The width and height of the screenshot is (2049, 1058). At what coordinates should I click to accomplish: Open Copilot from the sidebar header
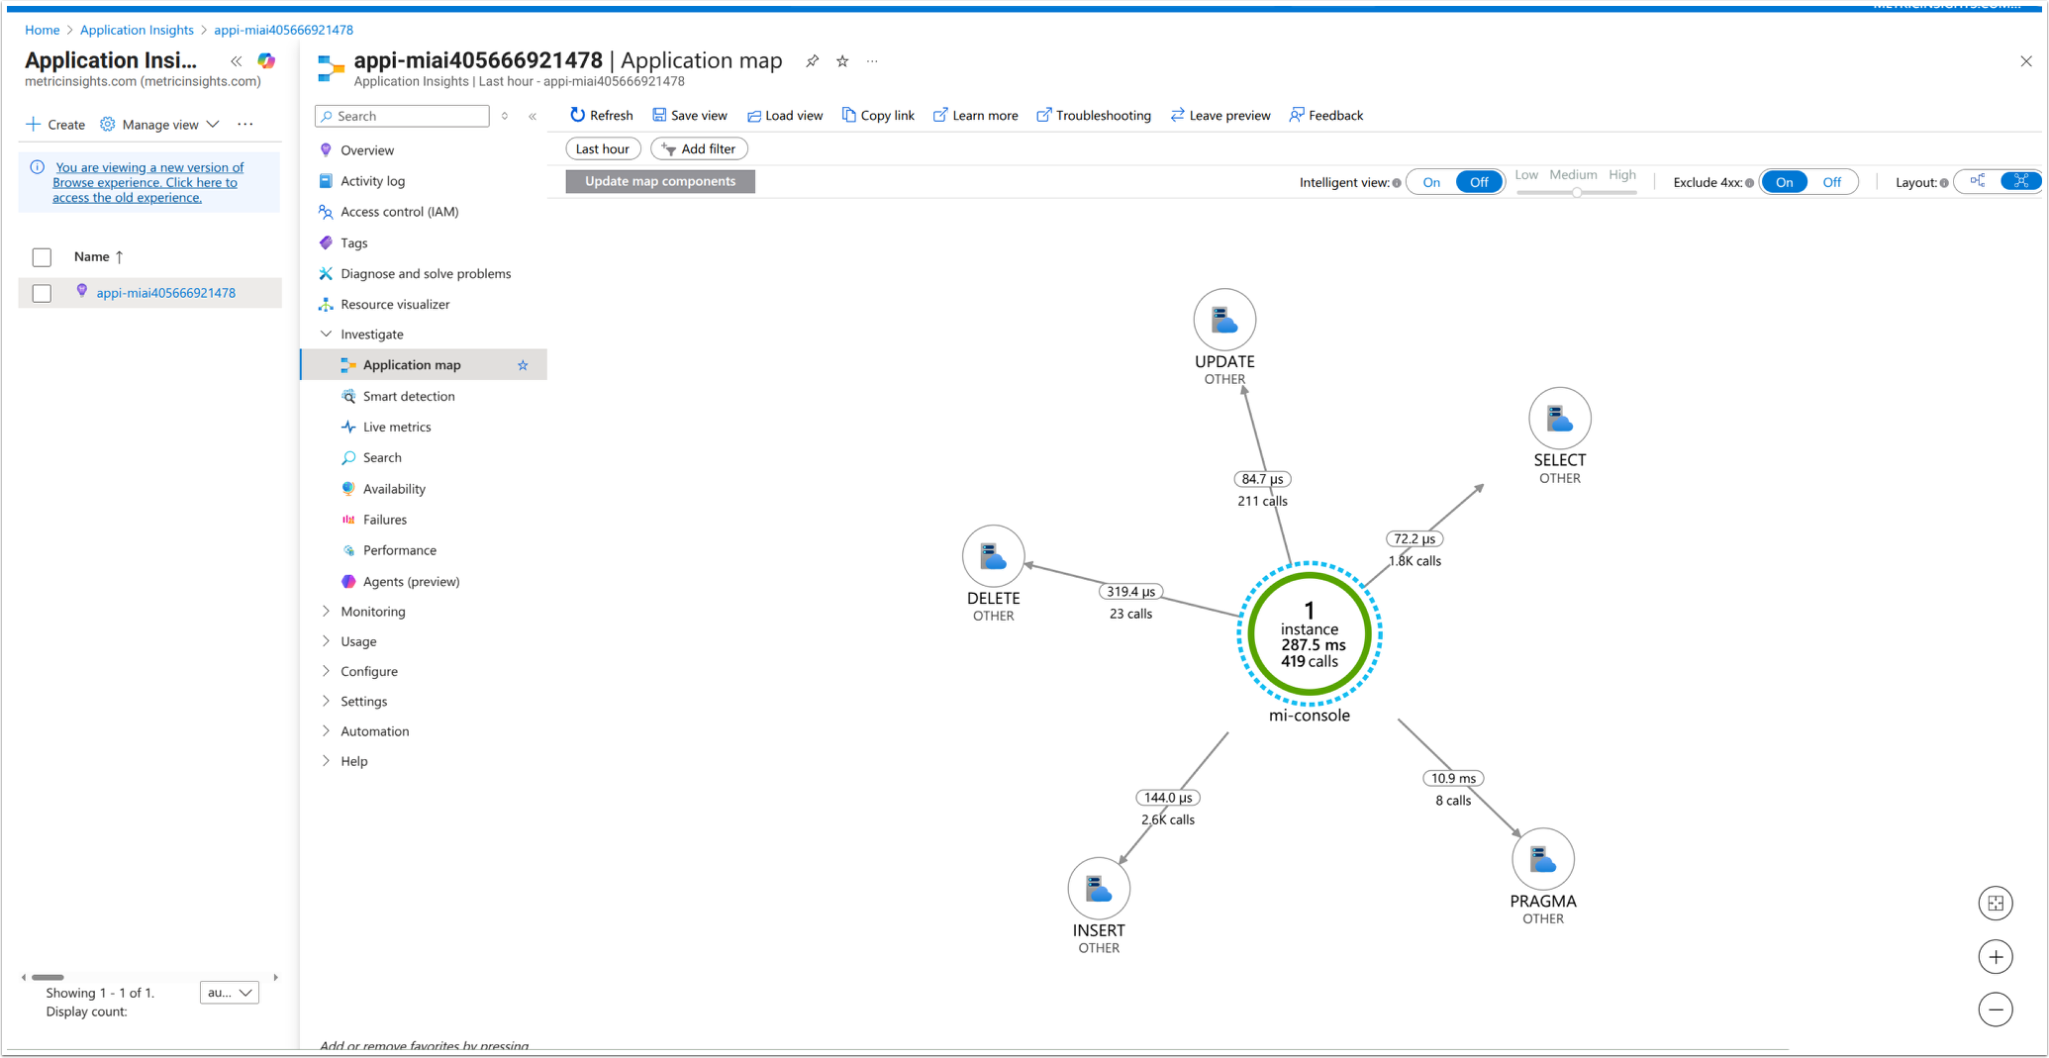point(266,61)
